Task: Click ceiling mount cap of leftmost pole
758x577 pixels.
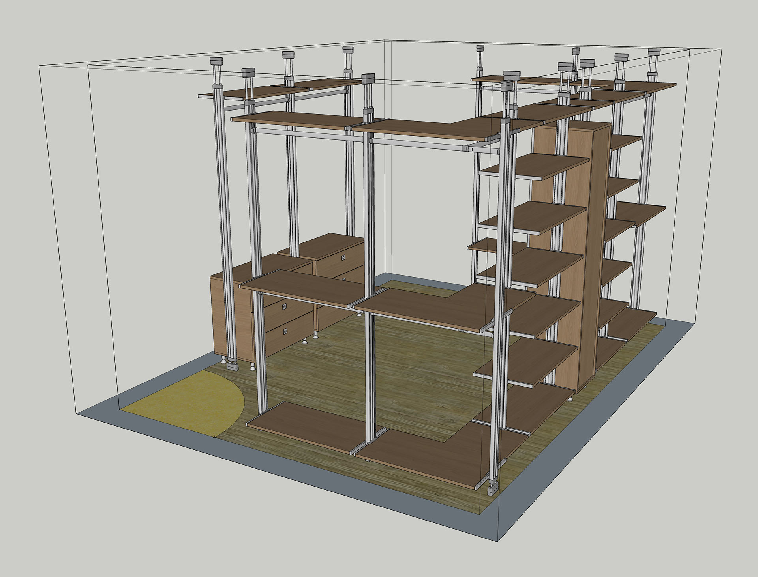Action: (x=216, y=61)
